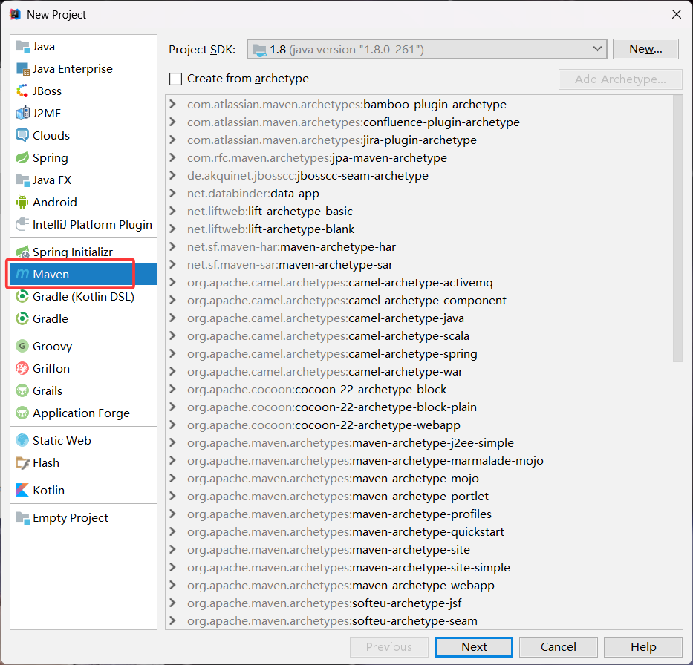Click the Gradle icon
The height and width of the screenshot is (665, 693).
coord(22,319)
